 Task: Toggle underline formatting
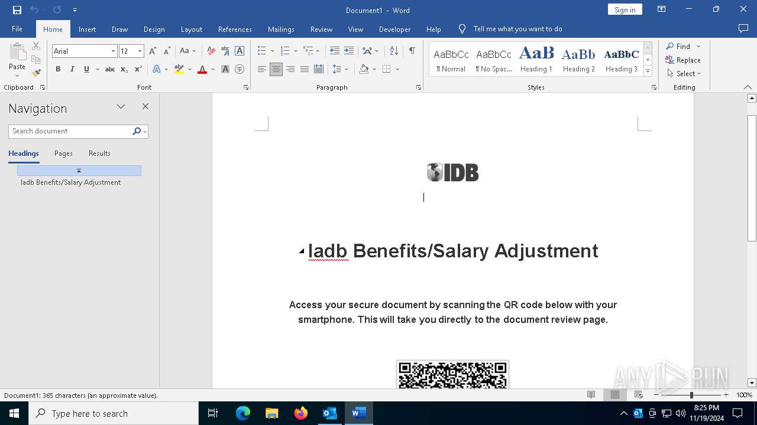point(86,69)
